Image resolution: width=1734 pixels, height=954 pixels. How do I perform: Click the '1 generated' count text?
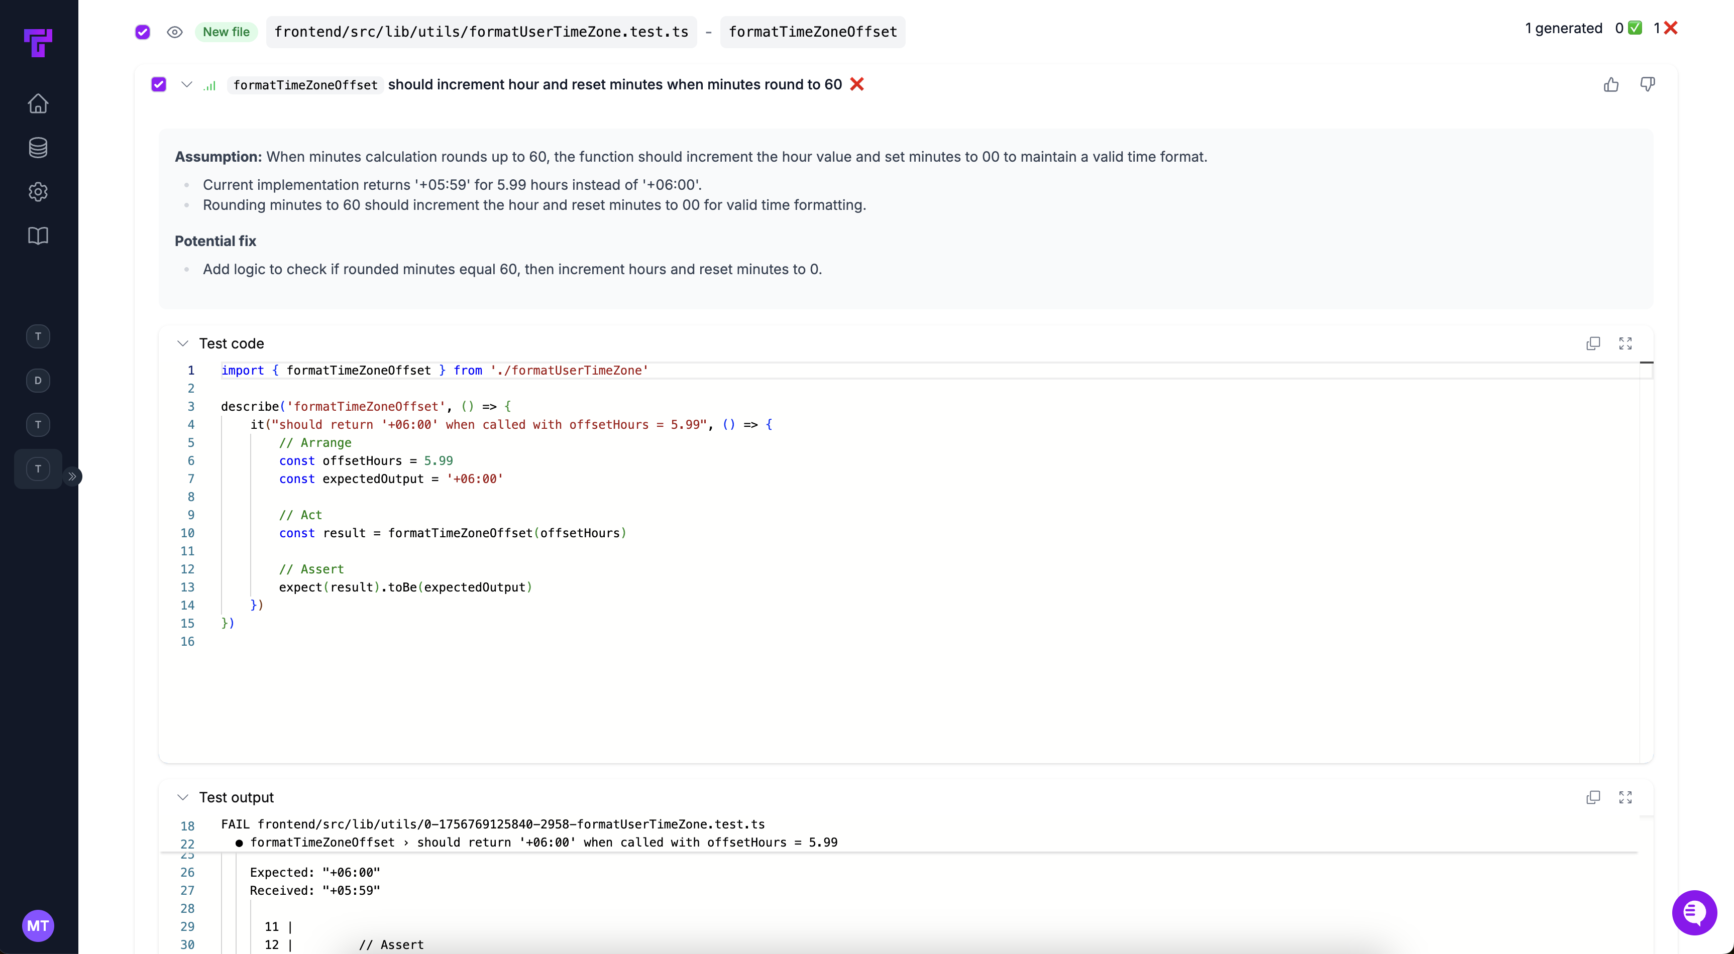coord(1563,28)
